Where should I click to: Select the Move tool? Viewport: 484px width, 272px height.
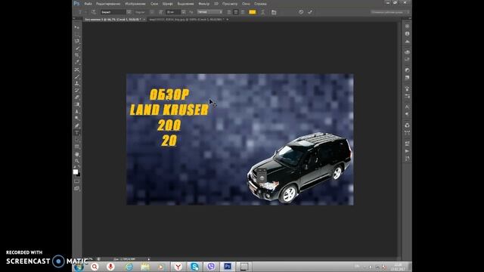point(77,27)
